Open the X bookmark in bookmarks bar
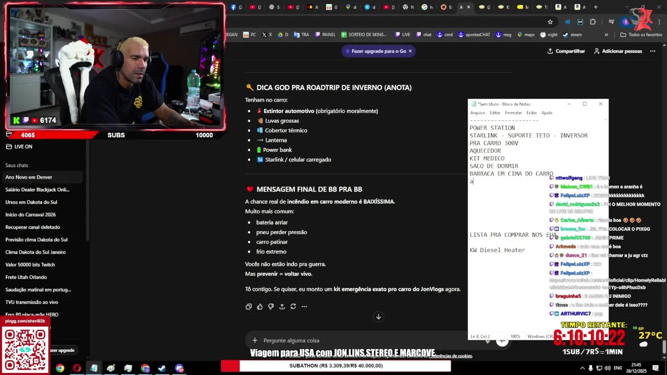The image size is (667, 375). click(267, 35)
